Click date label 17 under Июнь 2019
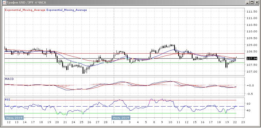The image size is (261, 128). pos(33,122)
